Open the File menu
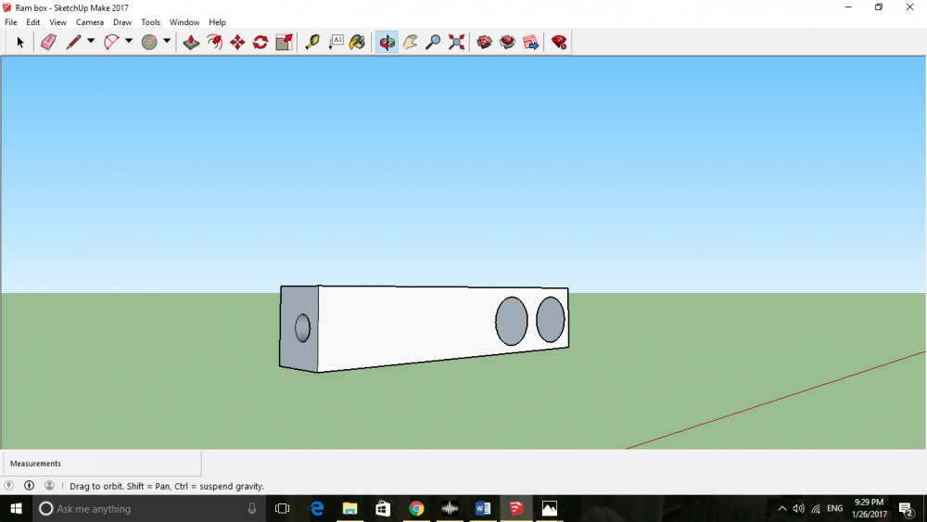The image size is (927, 522). 10,22
